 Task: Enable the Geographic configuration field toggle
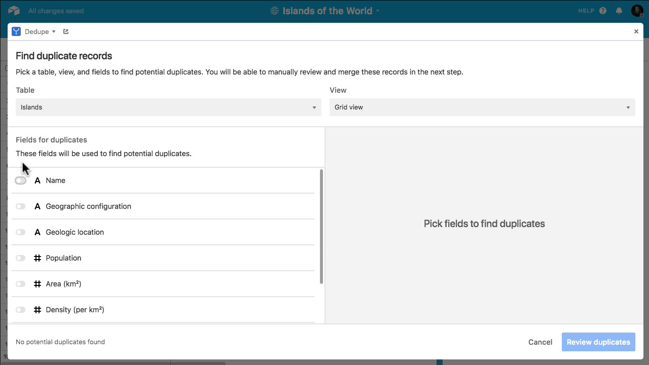click(20, 206)
